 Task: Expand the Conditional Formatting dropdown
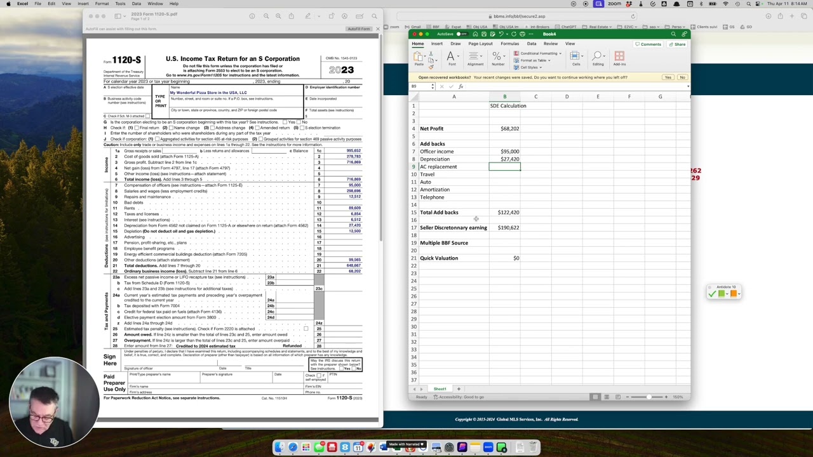coord(560,53)
